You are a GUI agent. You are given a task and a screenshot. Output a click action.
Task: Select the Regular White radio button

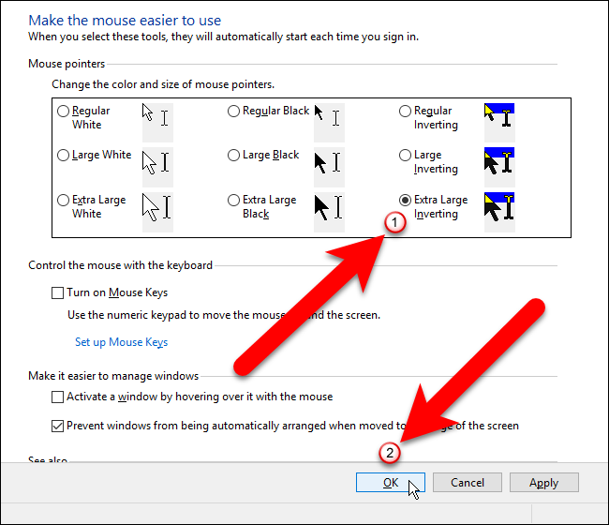[x=64, y=112]
